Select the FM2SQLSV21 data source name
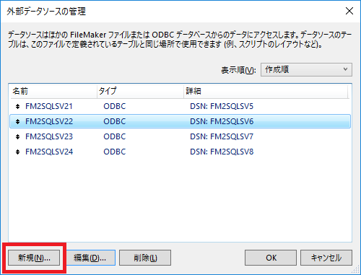Screen dimensions: 361x275 (49, 106)
